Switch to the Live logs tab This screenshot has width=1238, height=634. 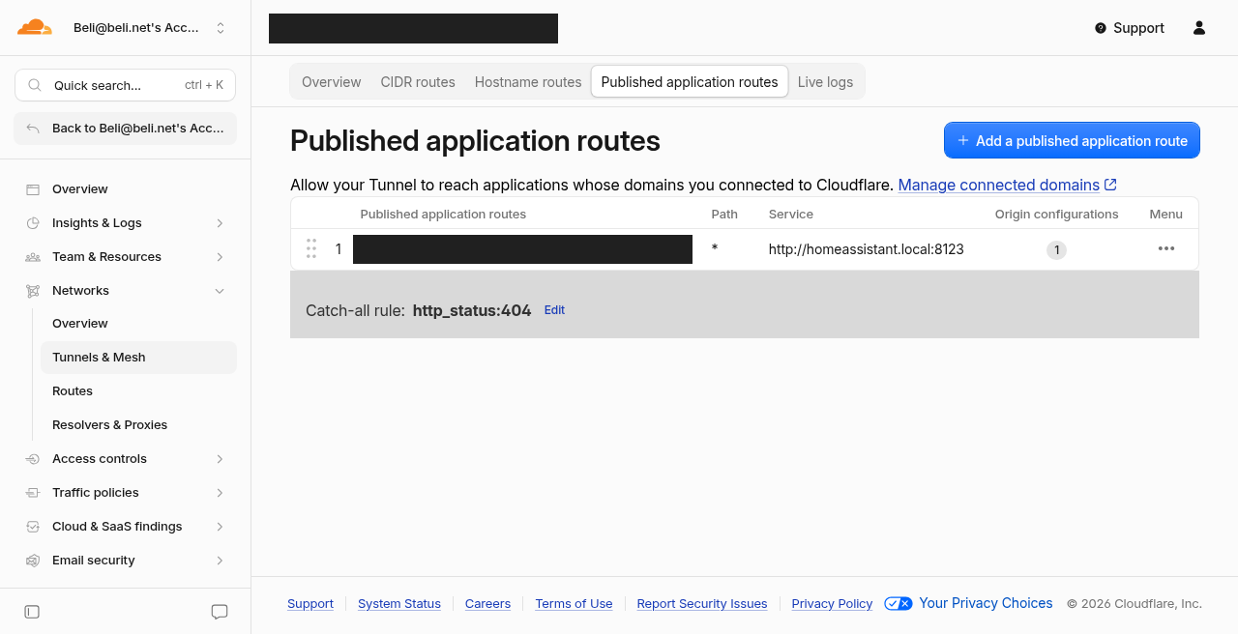825,82
